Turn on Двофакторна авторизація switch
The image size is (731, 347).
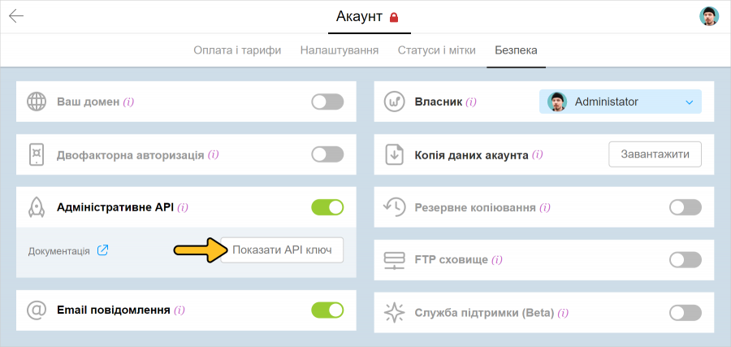click(327, 154)
